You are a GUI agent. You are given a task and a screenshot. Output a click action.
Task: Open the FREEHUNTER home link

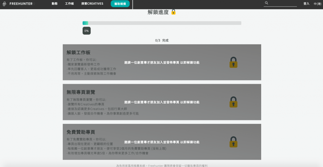(x=21, y=4)
